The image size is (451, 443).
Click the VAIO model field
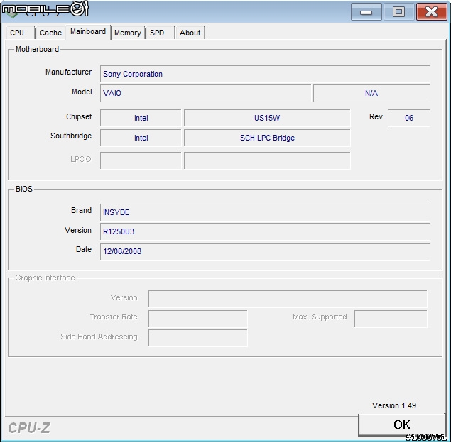coord(206,93)
